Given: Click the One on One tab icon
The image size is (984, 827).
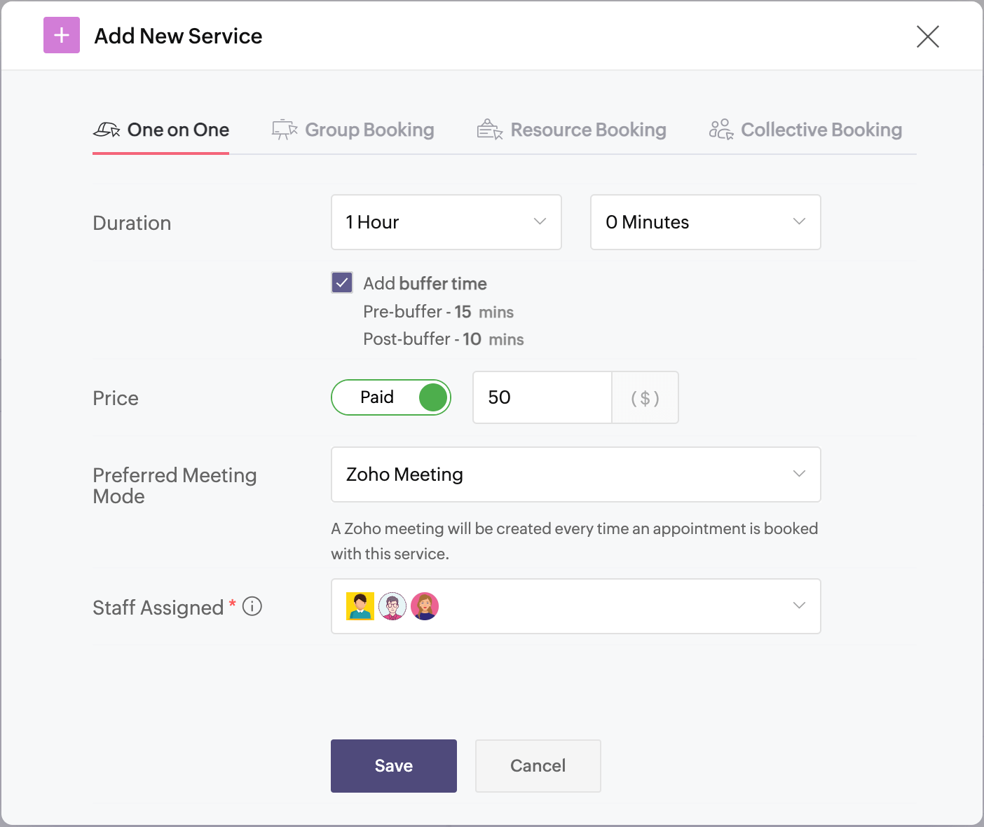Looking at the screenshot, I should (107, 130).
